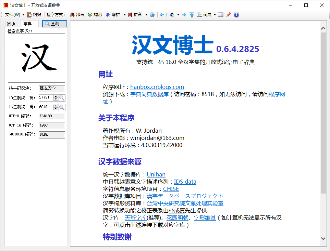This screenshot has width=330, height=251.
Task: Open the 文件(W) menu
Action: [14, 15]
